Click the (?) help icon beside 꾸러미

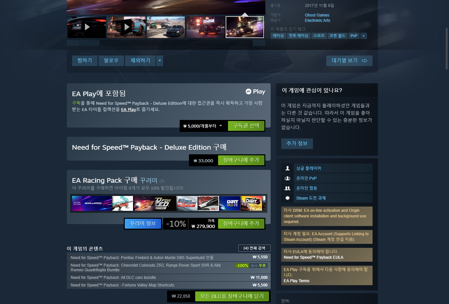[x=162, y=181]
